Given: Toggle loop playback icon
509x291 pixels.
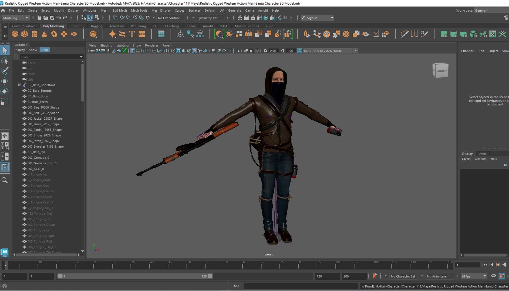Looking at the screenshot, I should (x=493, y=276).
